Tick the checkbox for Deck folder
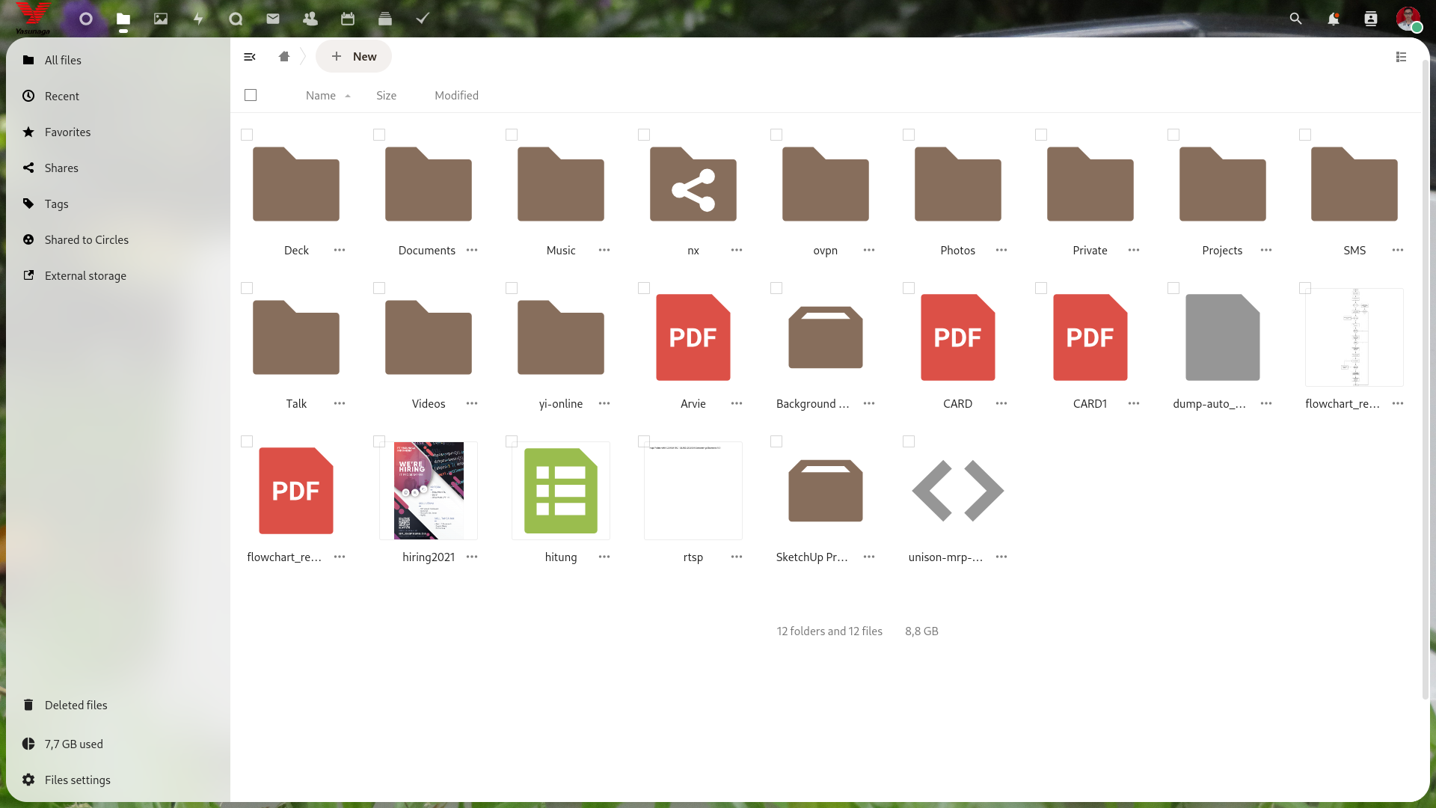Screen dimensions: 1436x808 click(247, 135)
